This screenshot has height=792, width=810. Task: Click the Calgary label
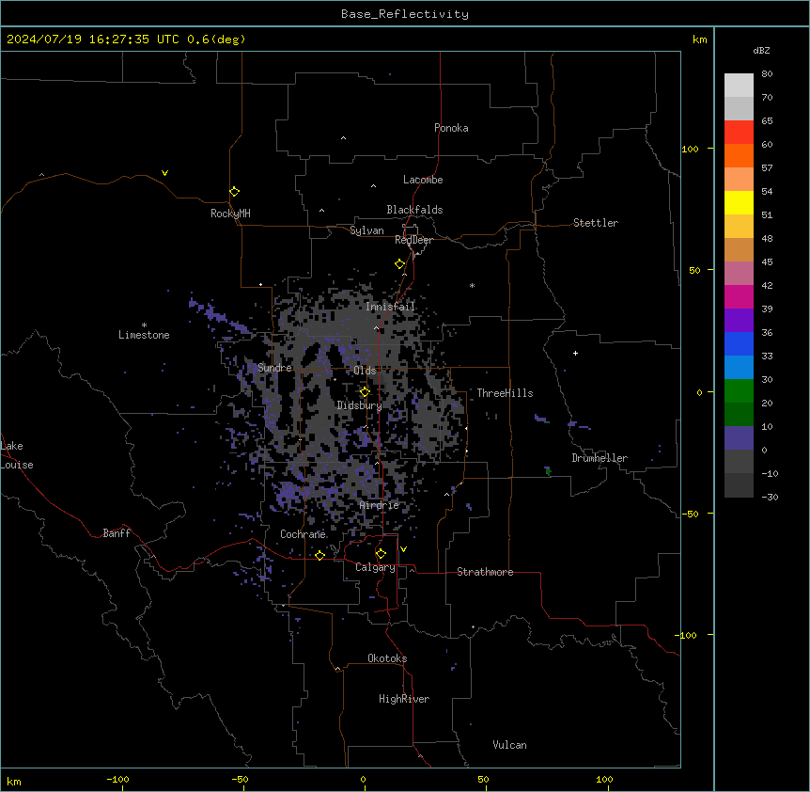click(376, 567)
